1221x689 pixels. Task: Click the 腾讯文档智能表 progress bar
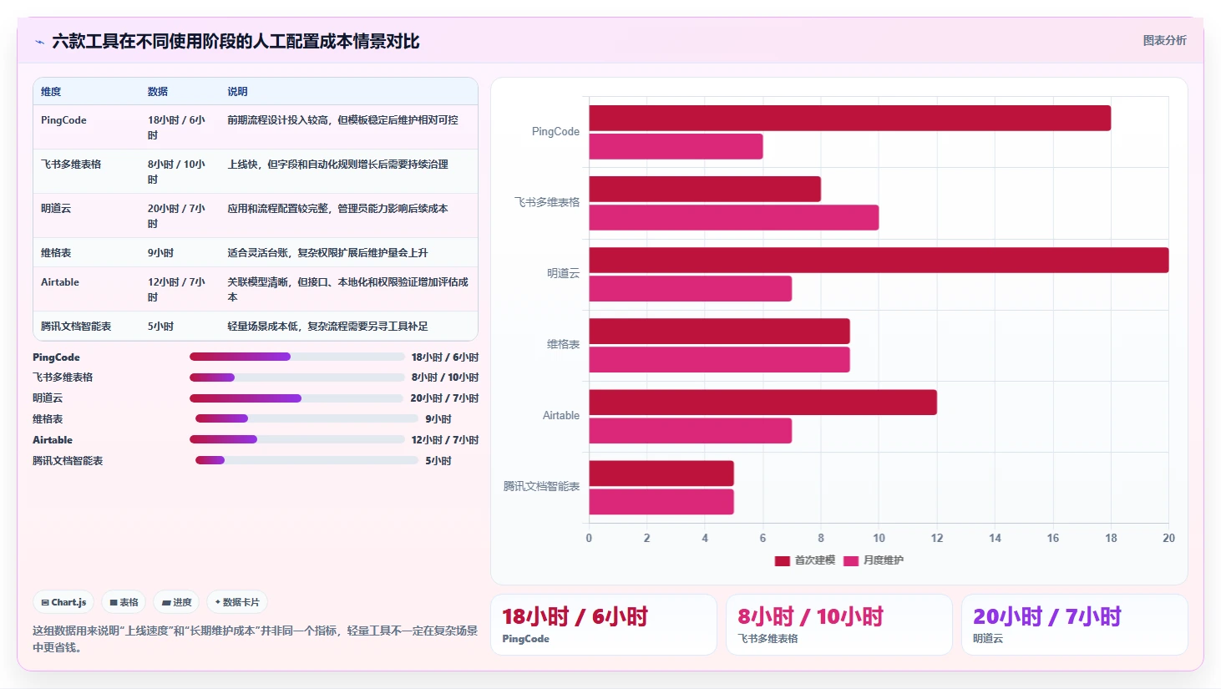[307, 460]
